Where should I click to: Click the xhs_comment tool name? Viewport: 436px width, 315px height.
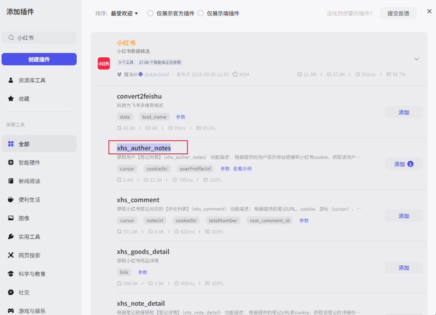138,200
